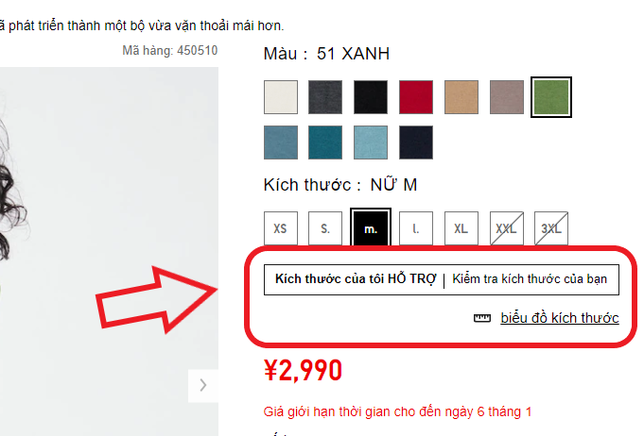Viewport: 644px width, 436px height.
Task: Choose the dark gray color swatch
Action: (x=325, y=97)
